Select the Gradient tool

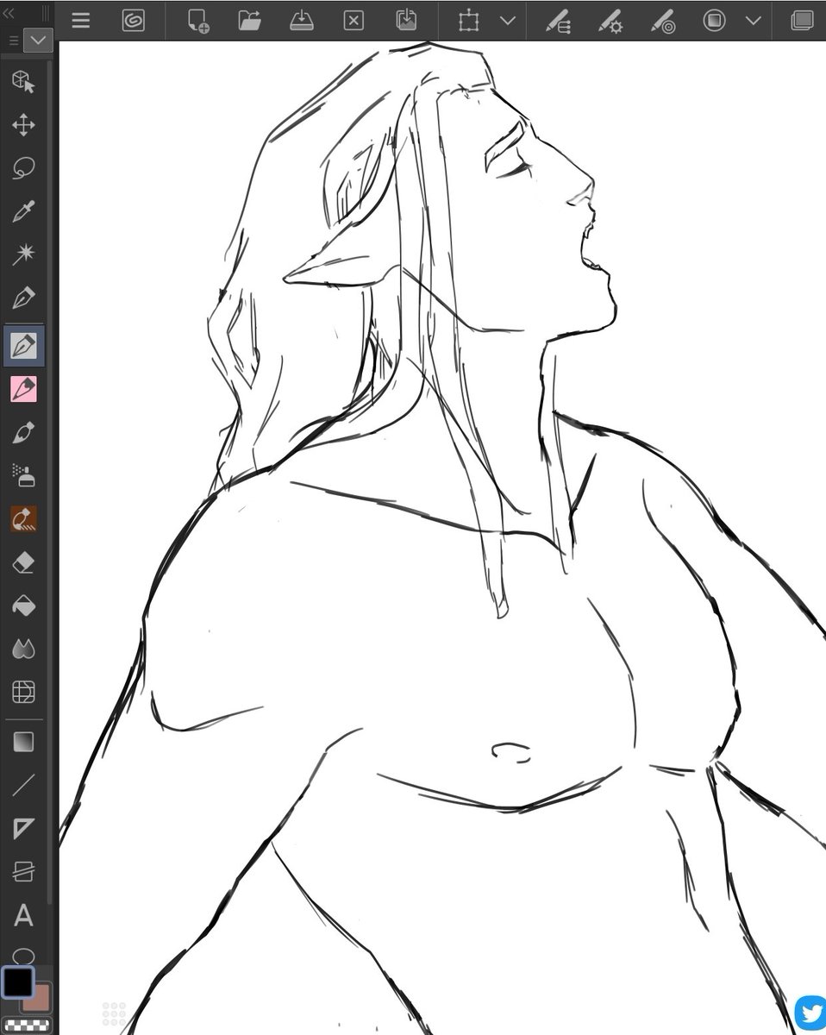(x=23, y=743)
